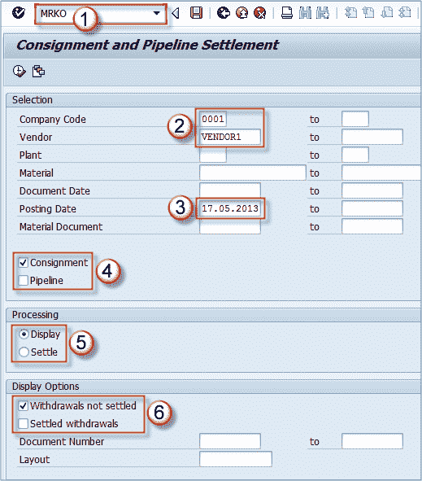Collapse command field with left triangle
Screen dimensions: 422x481
[176, 13]
